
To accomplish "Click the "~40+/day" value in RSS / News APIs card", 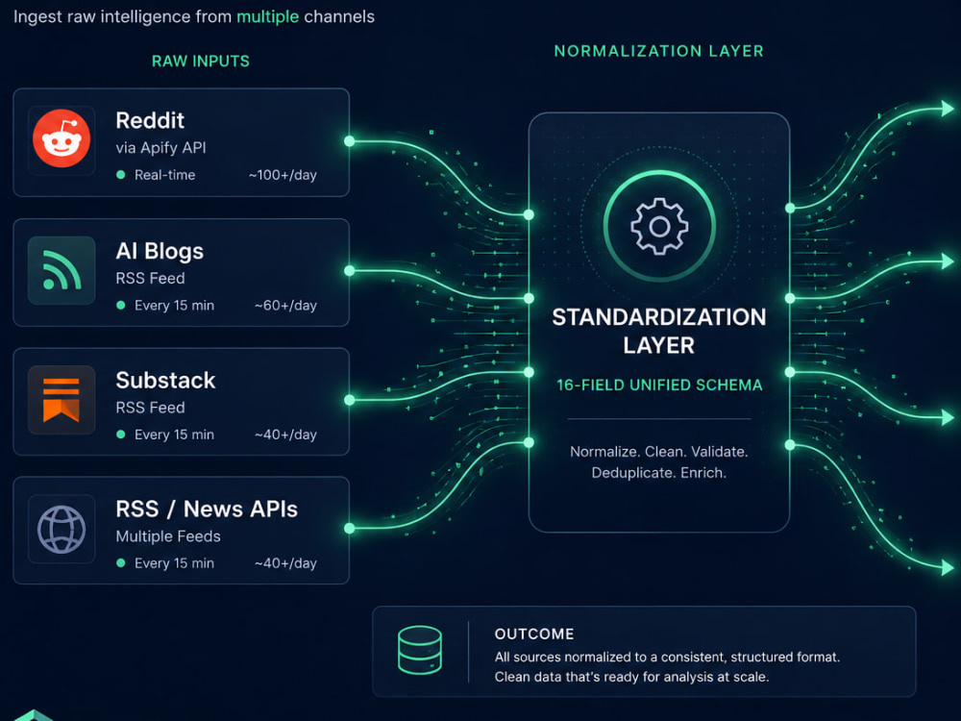I will [x=285, y=562].
